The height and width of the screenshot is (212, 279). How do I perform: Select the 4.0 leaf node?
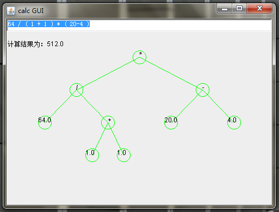tap(234, 122)
